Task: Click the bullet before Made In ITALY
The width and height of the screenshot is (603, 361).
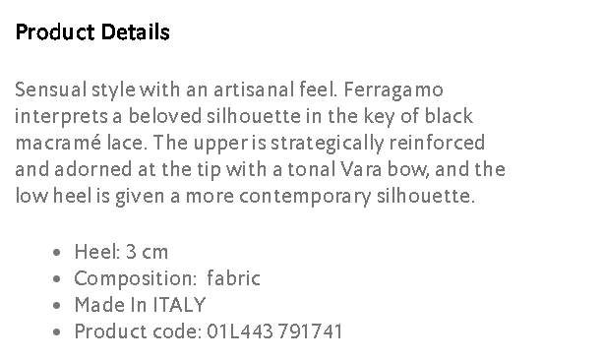Action: point(56,306)
